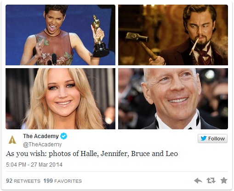Open photo of bearded man smoking a cigarette
Image resolution: width=234 pixels, height=191 pixels.
coord(173,35)
